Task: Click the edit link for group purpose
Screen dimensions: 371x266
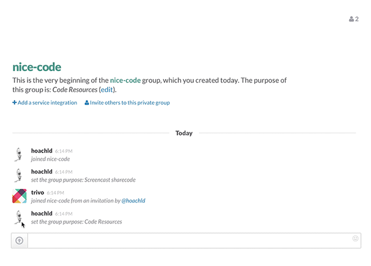Action: [x=107, y=90]
